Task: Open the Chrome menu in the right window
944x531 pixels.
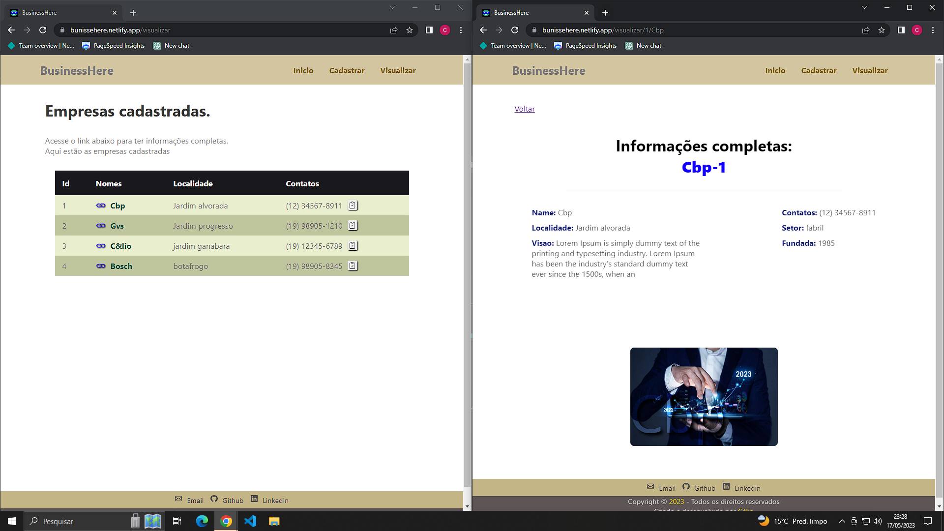Action: (x=933, y=30)
